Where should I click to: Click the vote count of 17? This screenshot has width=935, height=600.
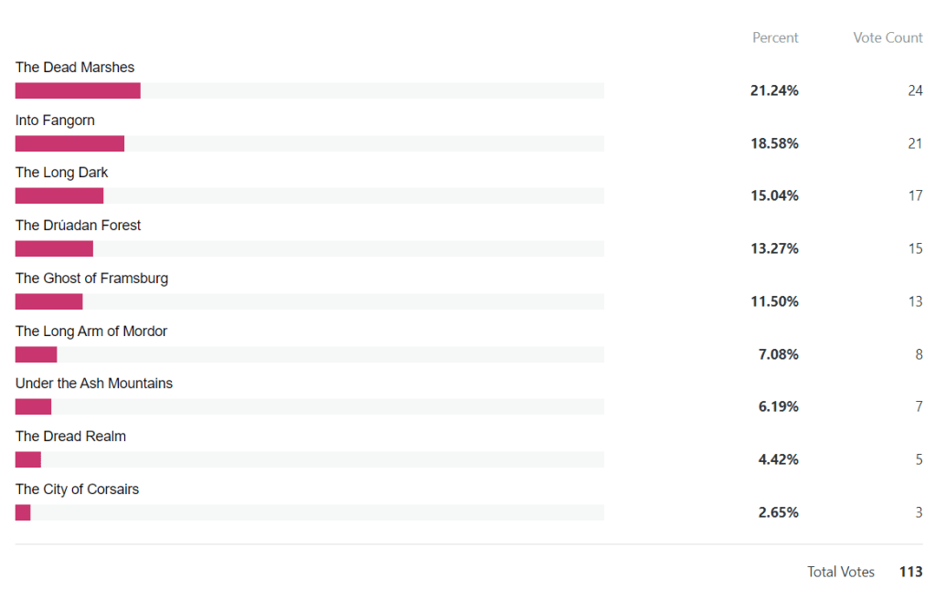pos(915,195)
